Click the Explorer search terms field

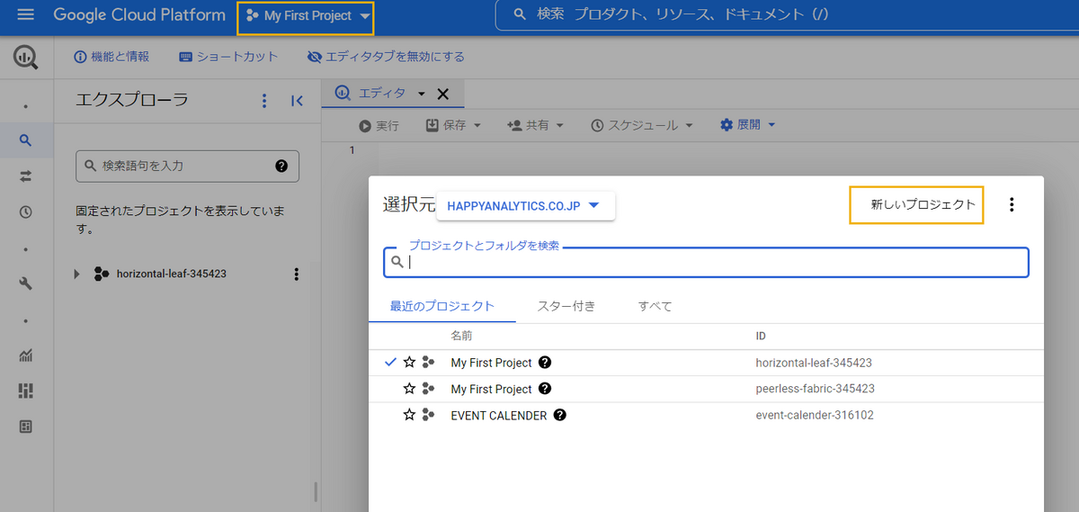pos(187,166)
